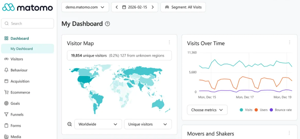Click the Ecommerce cart icon
Viewport: 300px width, 139px height.
coord(6,92)
